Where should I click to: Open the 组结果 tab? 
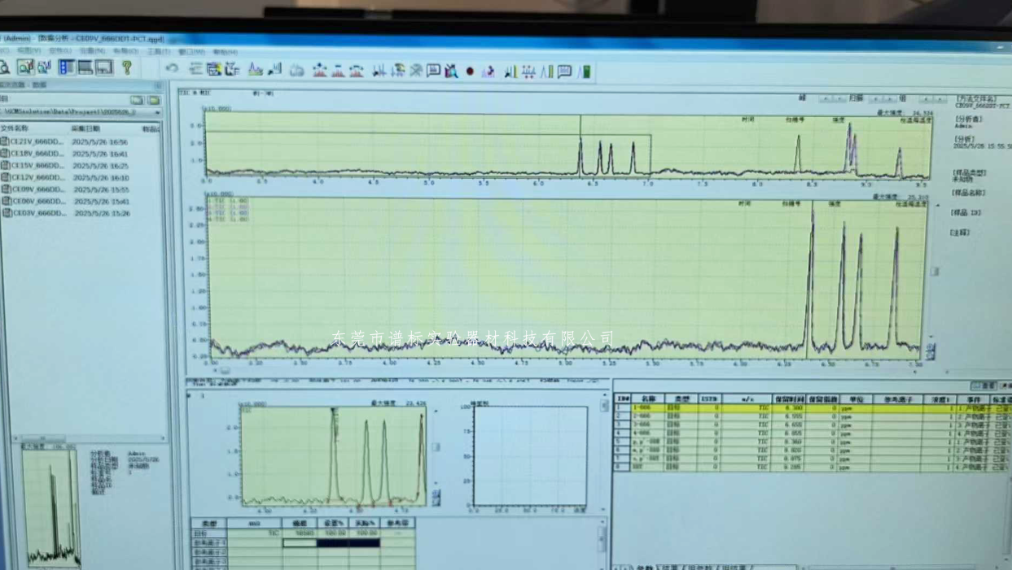[735, 567]
